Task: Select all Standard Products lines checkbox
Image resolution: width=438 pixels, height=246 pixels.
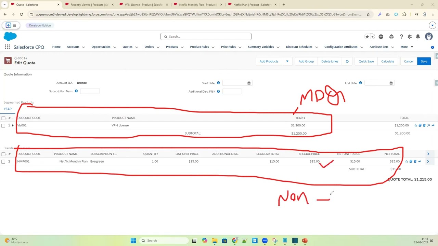Action: click(3, 154)
